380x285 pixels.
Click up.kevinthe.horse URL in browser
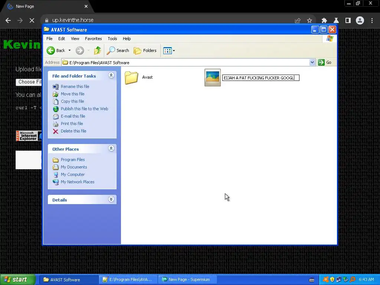coord(73,20)
